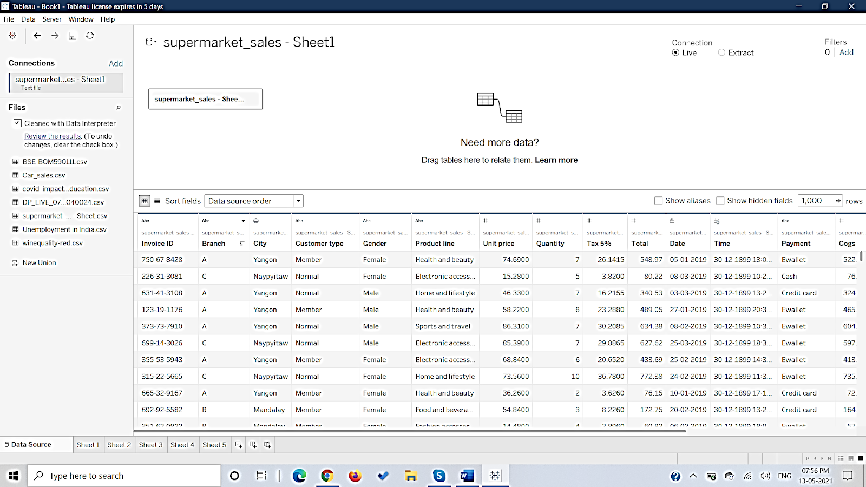Open the Window menu
This screenshot has height=487, width=866.
[x=81, y=19]
